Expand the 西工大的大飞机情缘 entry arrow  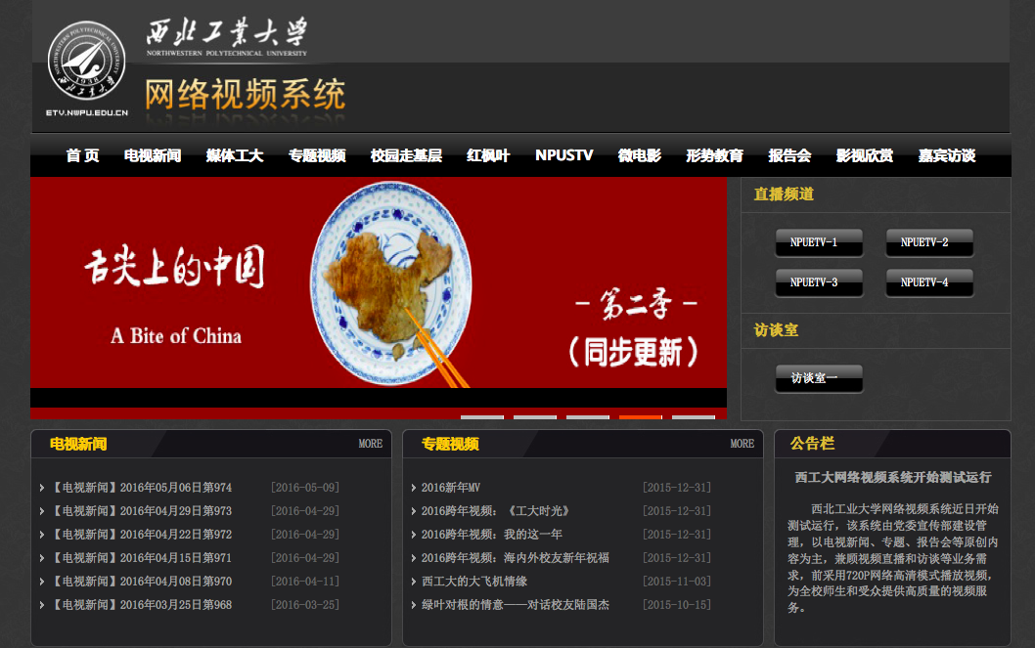413,581
